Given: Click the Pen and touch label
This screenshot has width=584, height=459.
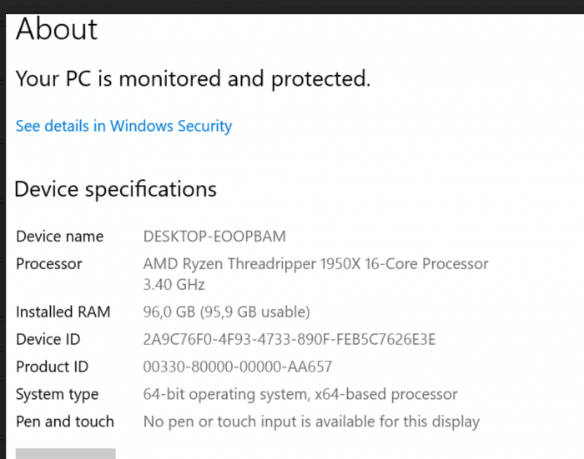Looking at the screenshot, I should point(65,422).
